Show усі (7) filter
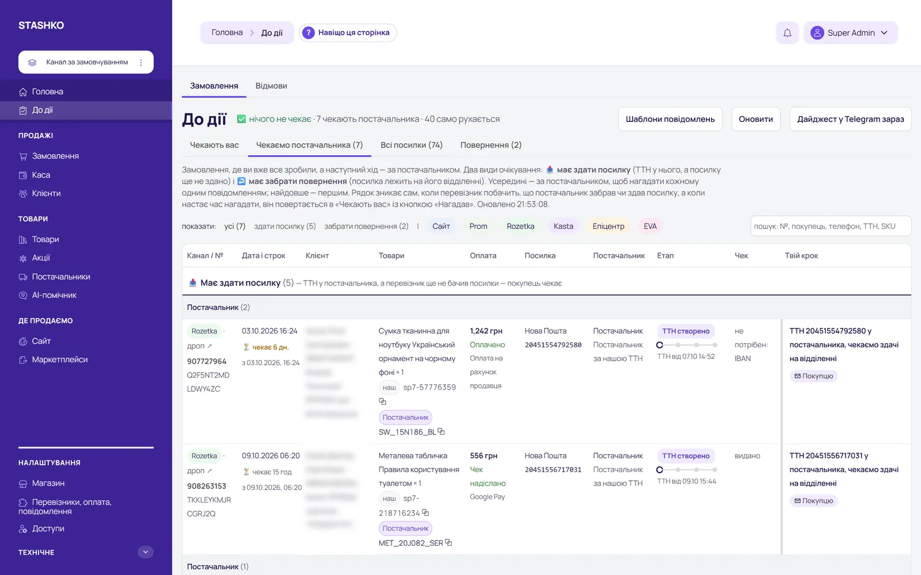Screen dimensions: 921x575 pyautogui.click(x=235, y=226)
